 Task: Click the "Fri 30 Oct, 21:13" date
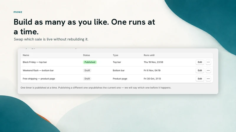(152, 79)
